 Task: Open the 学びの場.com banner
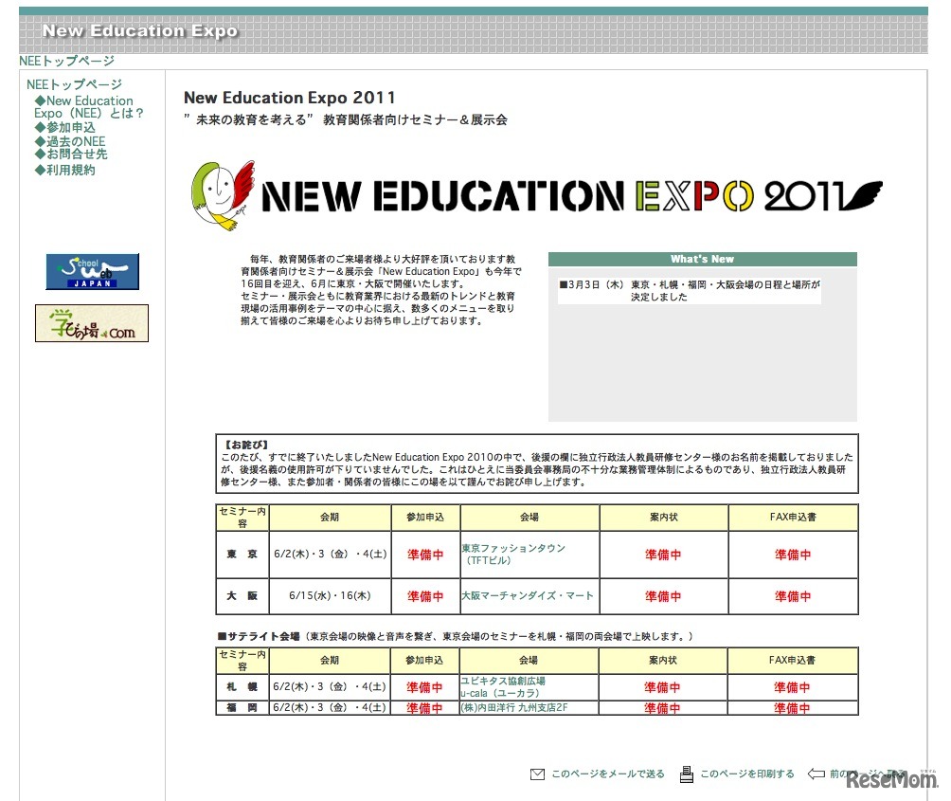(x=93, y=323)
